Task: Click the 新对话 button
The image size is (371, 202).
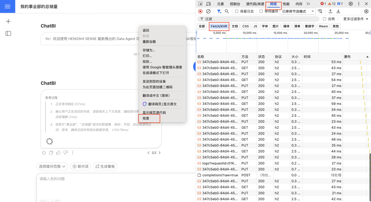Action: tap(80, 166)
